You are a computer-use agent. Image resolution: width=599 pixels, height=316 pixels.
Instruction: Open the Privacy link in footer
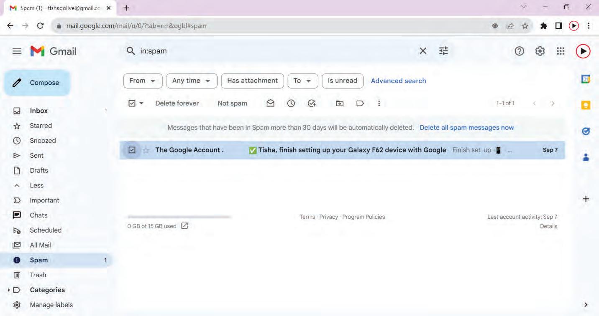pos(329,217)
